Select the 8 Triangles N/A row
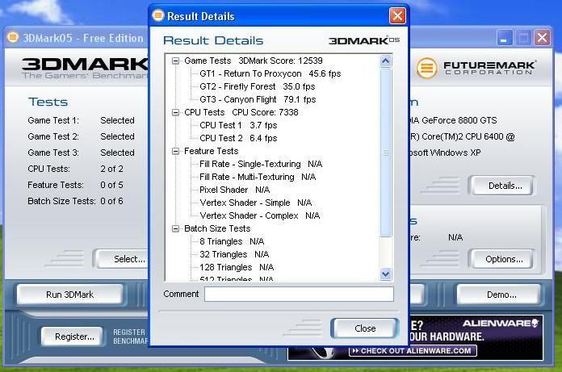562x372 pixels. 232,241
